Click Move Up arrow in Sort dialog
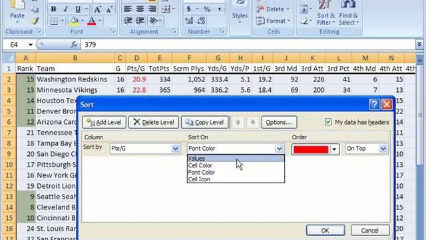The height and width of the screenshot is (240, 426). click(x=238, y=122)
